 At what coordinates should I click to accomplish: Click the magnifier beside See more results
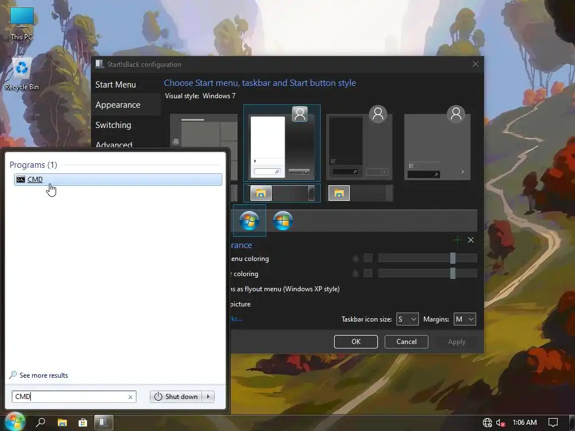[x=13, y=375]
